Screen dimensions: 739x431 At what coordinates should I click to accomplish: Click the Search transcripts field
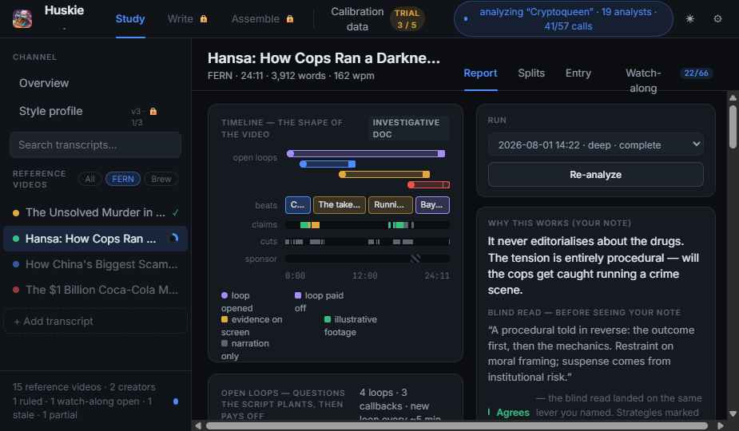pos(96,145)
